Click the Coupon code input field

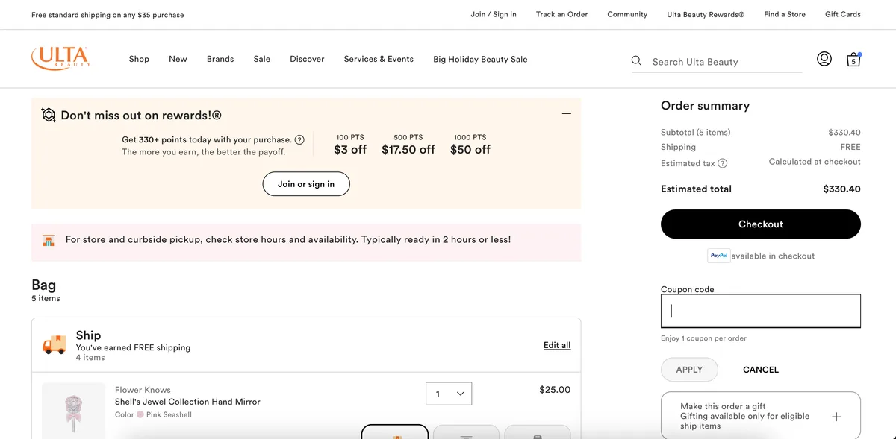[761, 311]
